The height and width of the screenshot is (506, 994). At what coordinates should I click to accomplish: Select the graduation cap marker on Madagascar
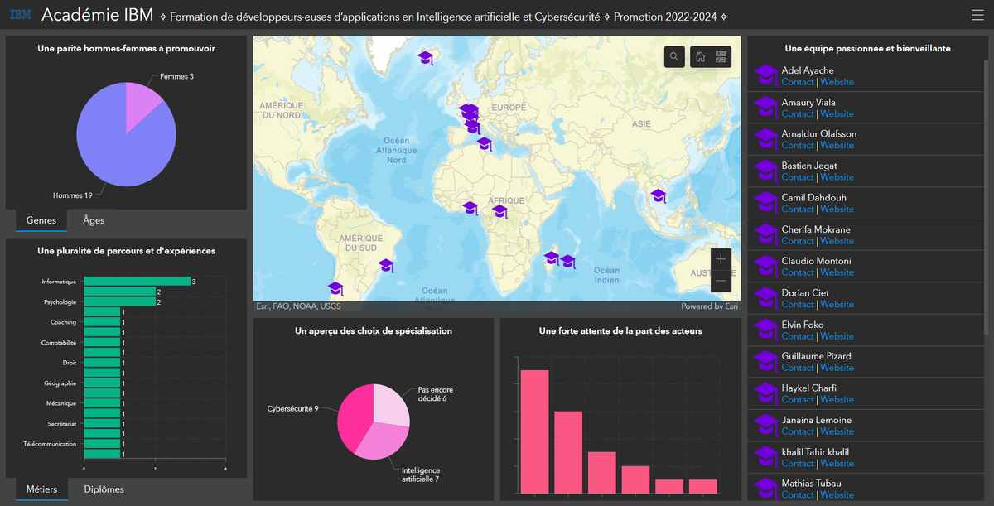click(551, 258)
